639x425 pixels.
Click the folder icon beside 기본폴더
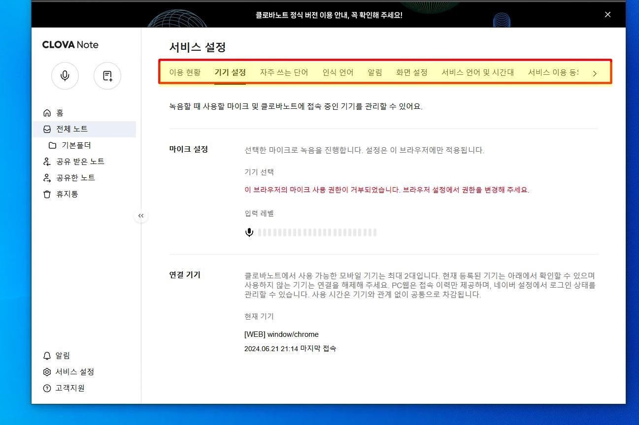click(x=52, y=145)
